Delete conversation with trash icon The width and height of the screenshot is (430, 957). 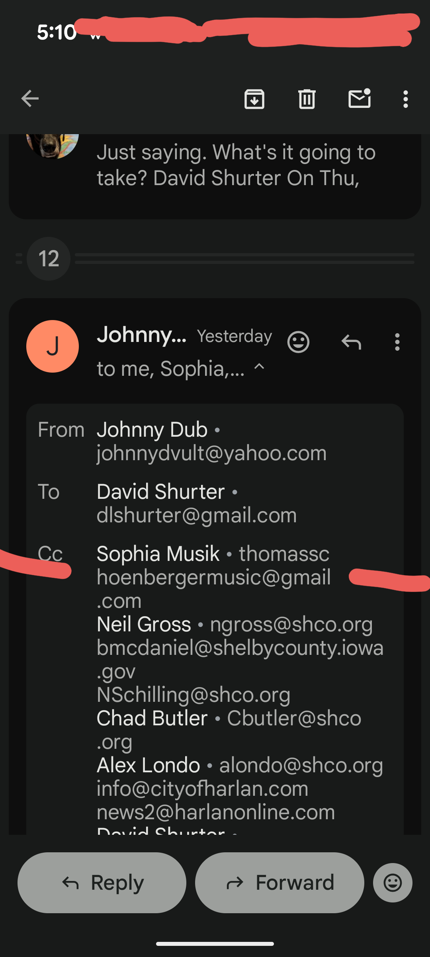(x=307, y=99)
